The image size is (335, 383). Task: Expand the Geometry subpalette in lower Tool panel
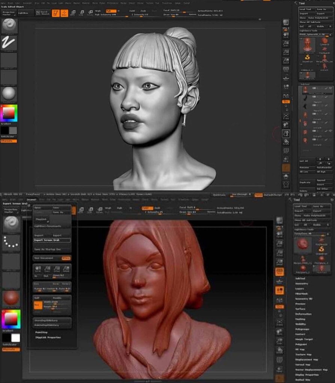click(x=302, y=284)
